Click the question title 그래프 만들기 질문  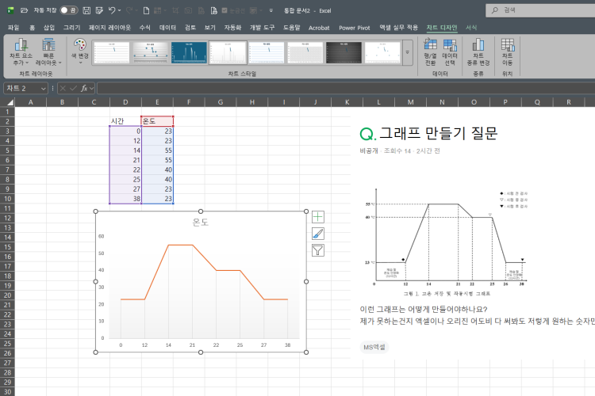[x=438, y=133]
